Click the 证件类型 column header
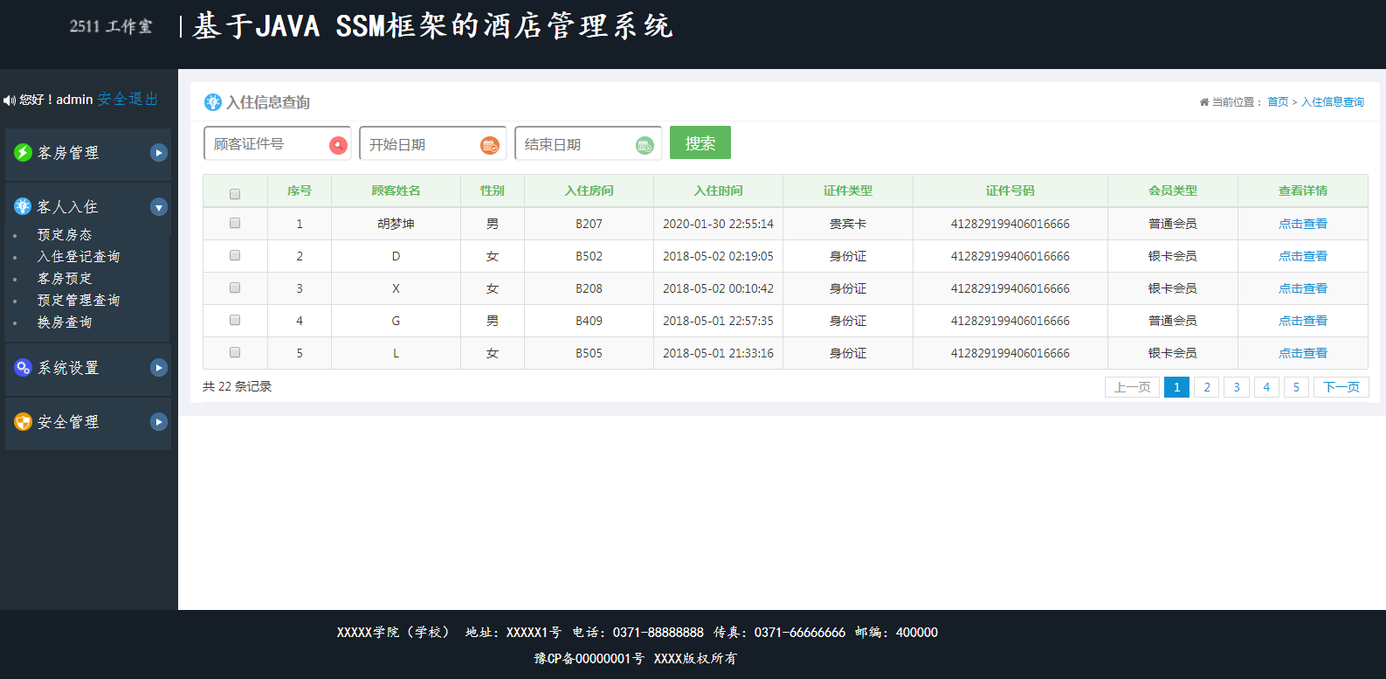 pyautogui.click(x=848, y=191)
